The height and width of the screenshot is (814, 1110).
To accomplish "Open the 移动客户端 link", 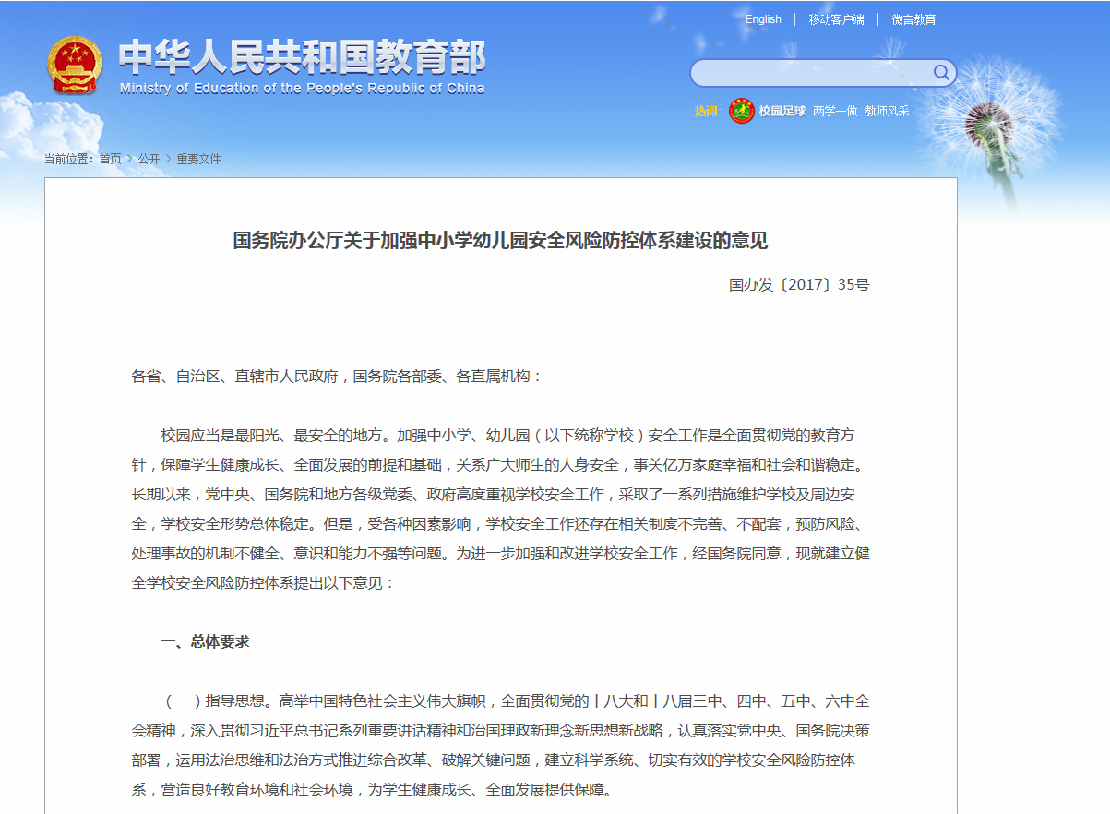I will (836, 19).
